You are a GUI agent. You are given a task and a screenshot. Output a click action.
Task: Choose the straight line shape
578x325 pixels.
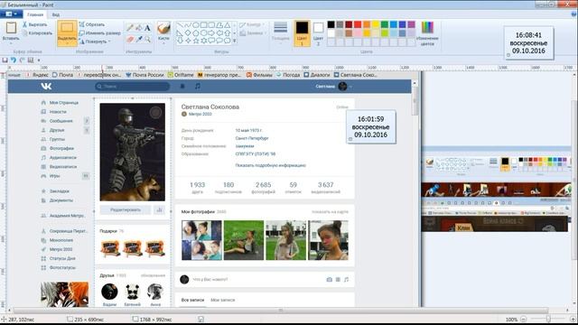click(180, 25)
